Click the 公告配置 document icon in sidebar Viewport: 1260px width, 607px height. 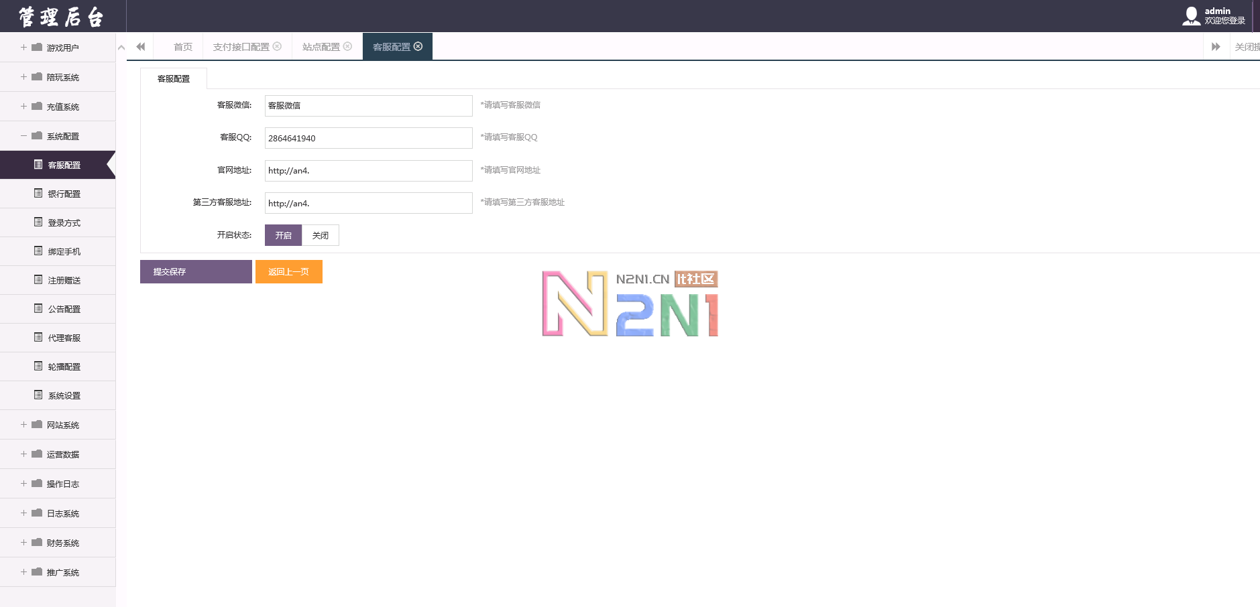point(38,308)
